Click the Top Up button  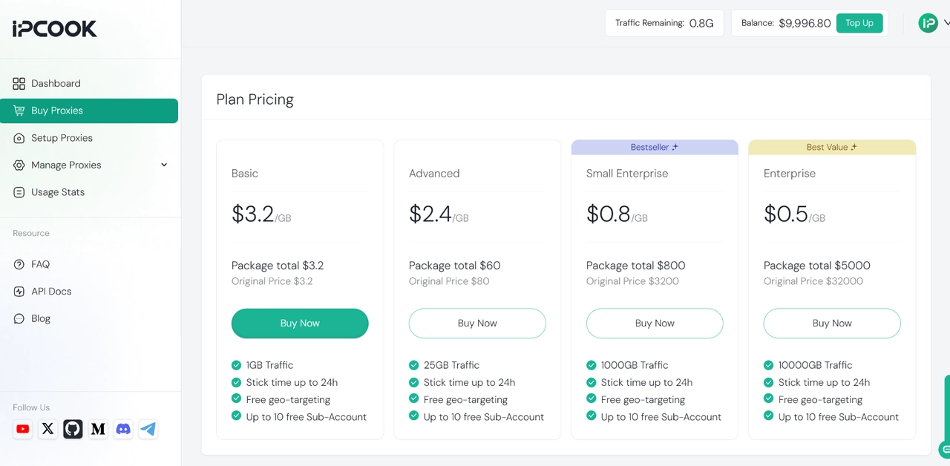click(x=859, y=23)
